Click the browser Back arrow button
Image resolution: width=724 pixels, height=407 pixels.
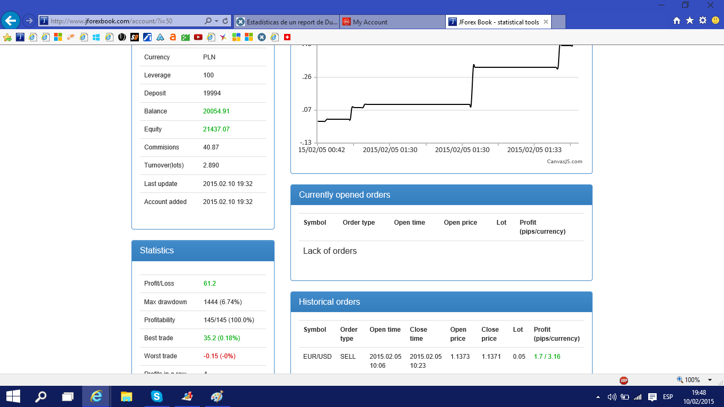[x=11, y=21]
